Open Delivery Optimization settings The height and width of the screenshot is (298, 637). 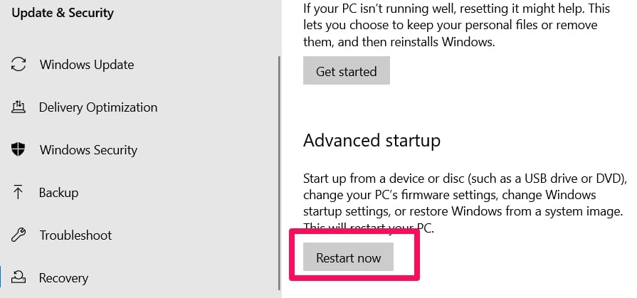click(x=98, y=107)
